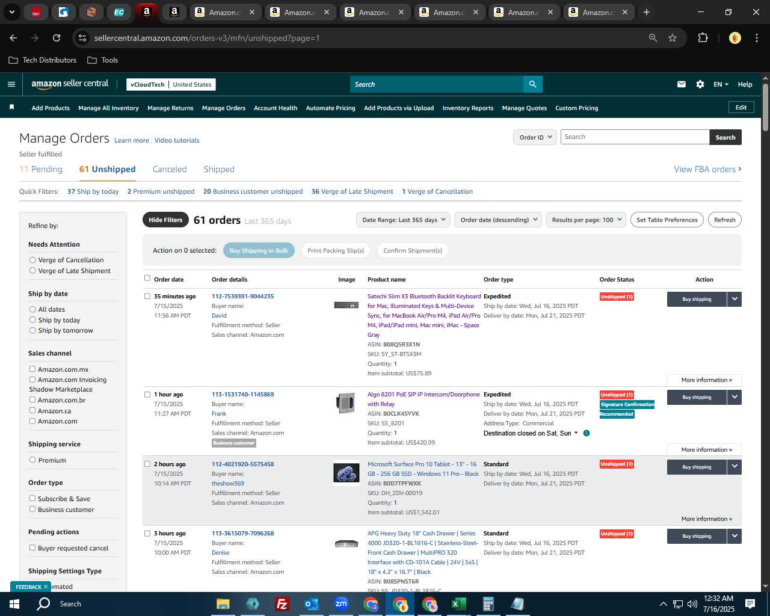Image resolution: width=770 pixels, height=616 pixels.
Task: Open the browser extensions puzzle icon
Action: [703, 38]
